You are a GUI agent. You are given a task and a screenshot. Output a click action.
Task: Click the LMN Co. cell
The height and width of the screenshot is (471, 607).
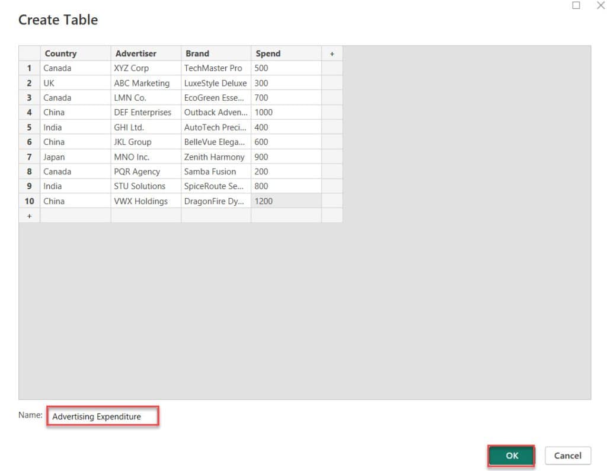146,98
